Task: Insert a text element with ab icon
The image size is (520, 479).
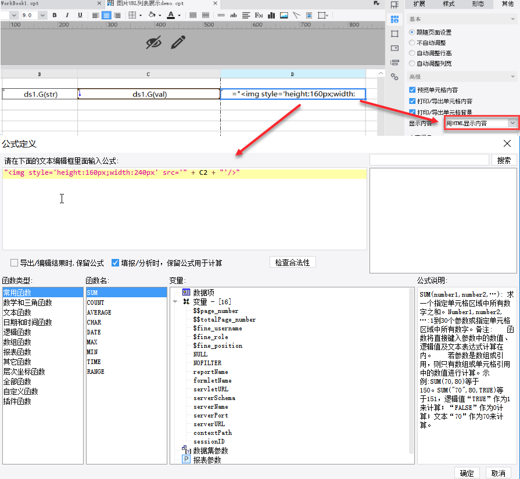Action: (x=234, y=15)
